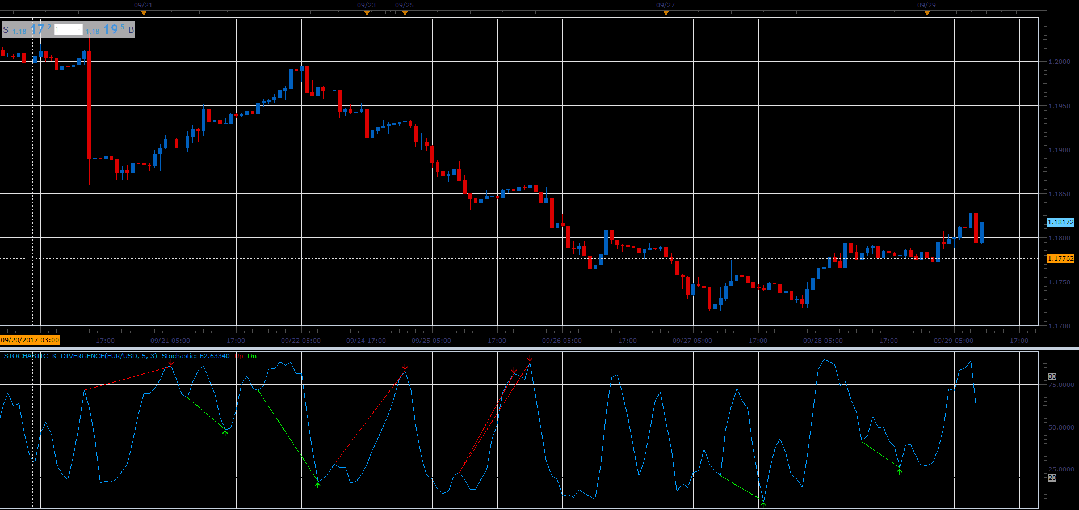Select the 09/27 orange date marker triangle
This screenshot has width=1079, height=510.
click(666, 14)
